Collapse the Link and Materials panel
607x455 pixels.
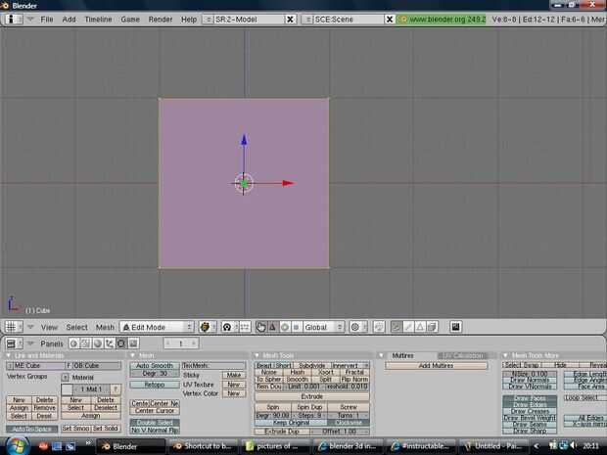click(x=9, y=355)
